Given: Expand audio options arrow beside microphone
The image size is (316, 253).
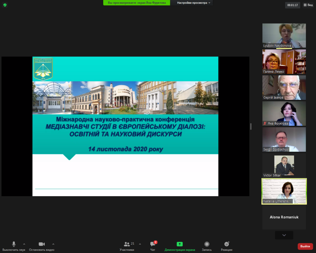Looking at the screenshot, I should (x=24, y=244).
